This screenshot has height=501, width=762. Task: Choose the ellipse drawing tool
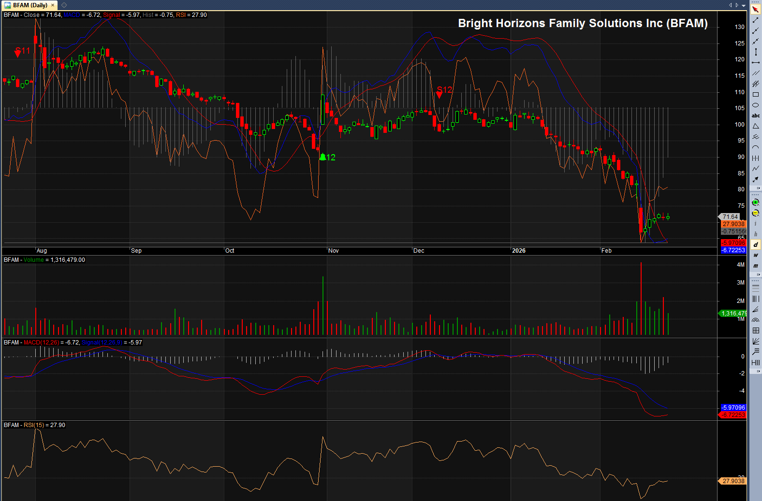[755, 105]
